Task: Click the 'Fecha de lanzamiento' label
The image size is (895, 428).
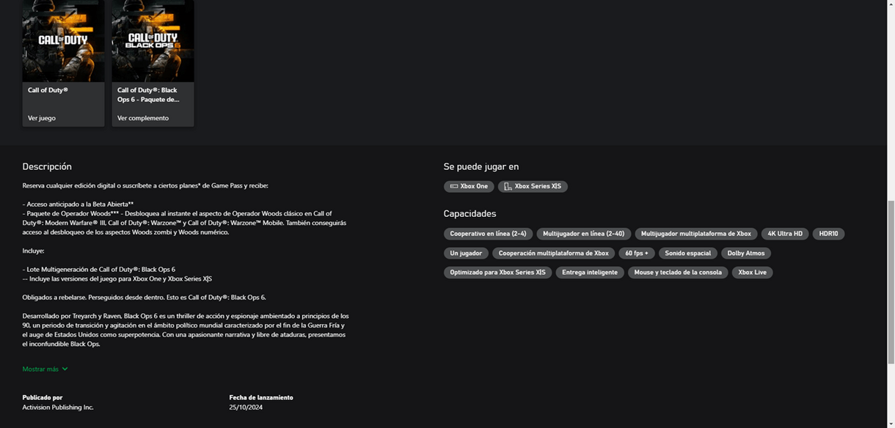Action: pyautogui.click(x=261, y=397)
